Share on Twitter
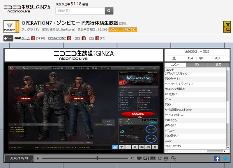233x168 pixels. point(225,158)
